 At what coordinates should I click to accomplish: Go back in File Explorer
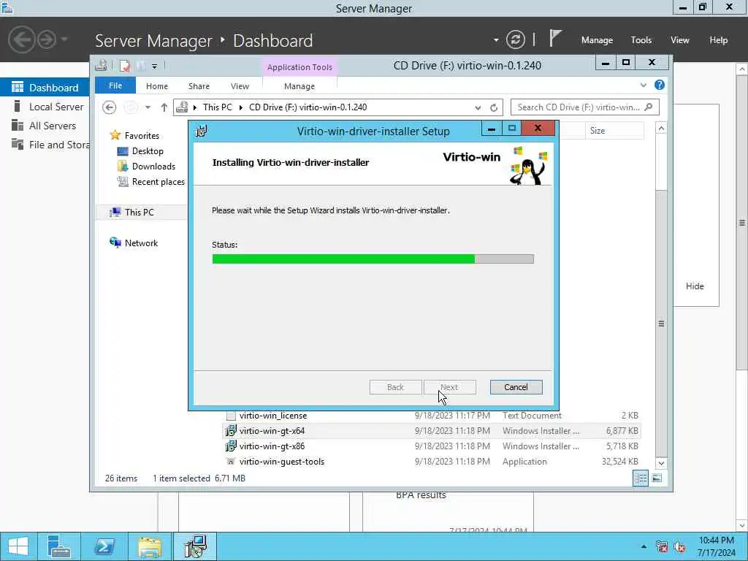coord(110,107)
